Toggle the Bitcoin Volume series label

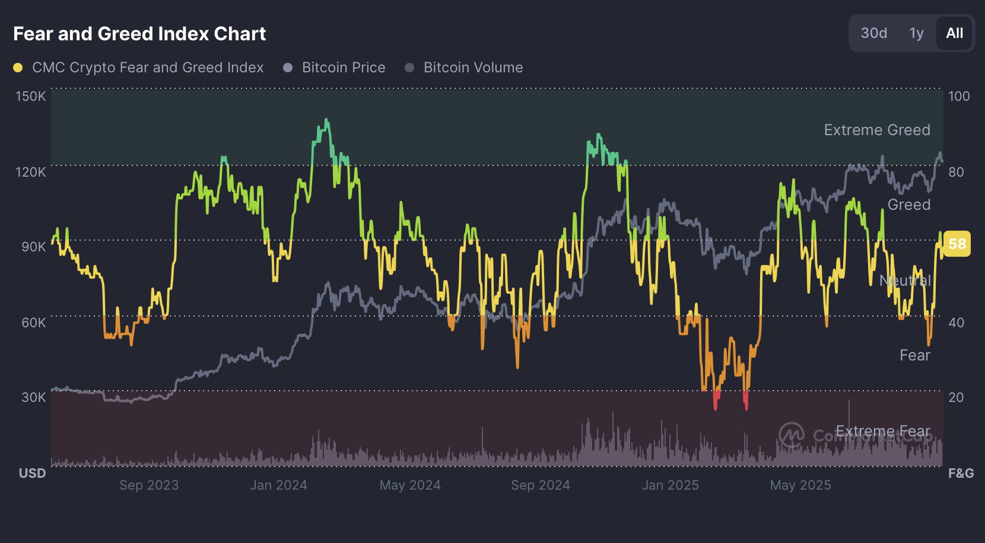pyautogui.click(x=473, y=68)
